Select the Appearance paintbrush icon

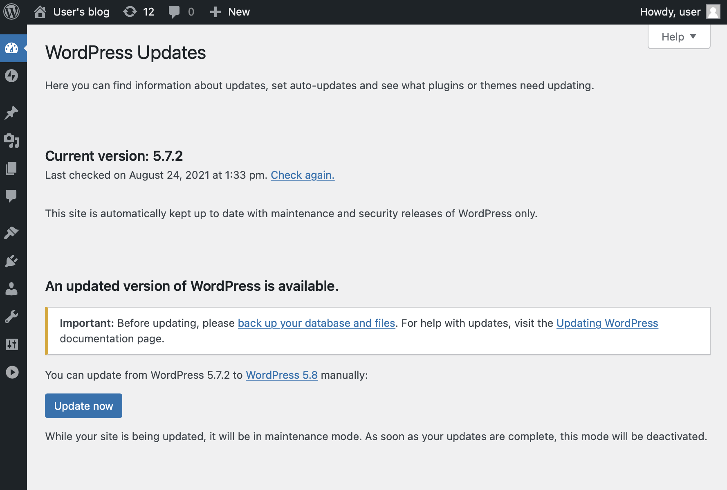12,232
